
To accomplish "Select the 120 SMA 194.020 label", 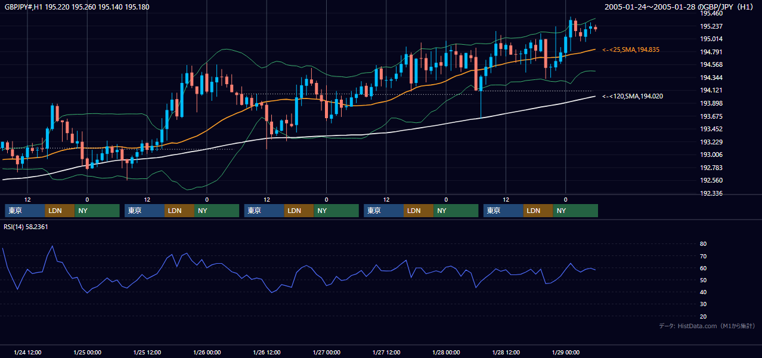I will (633, 96).
